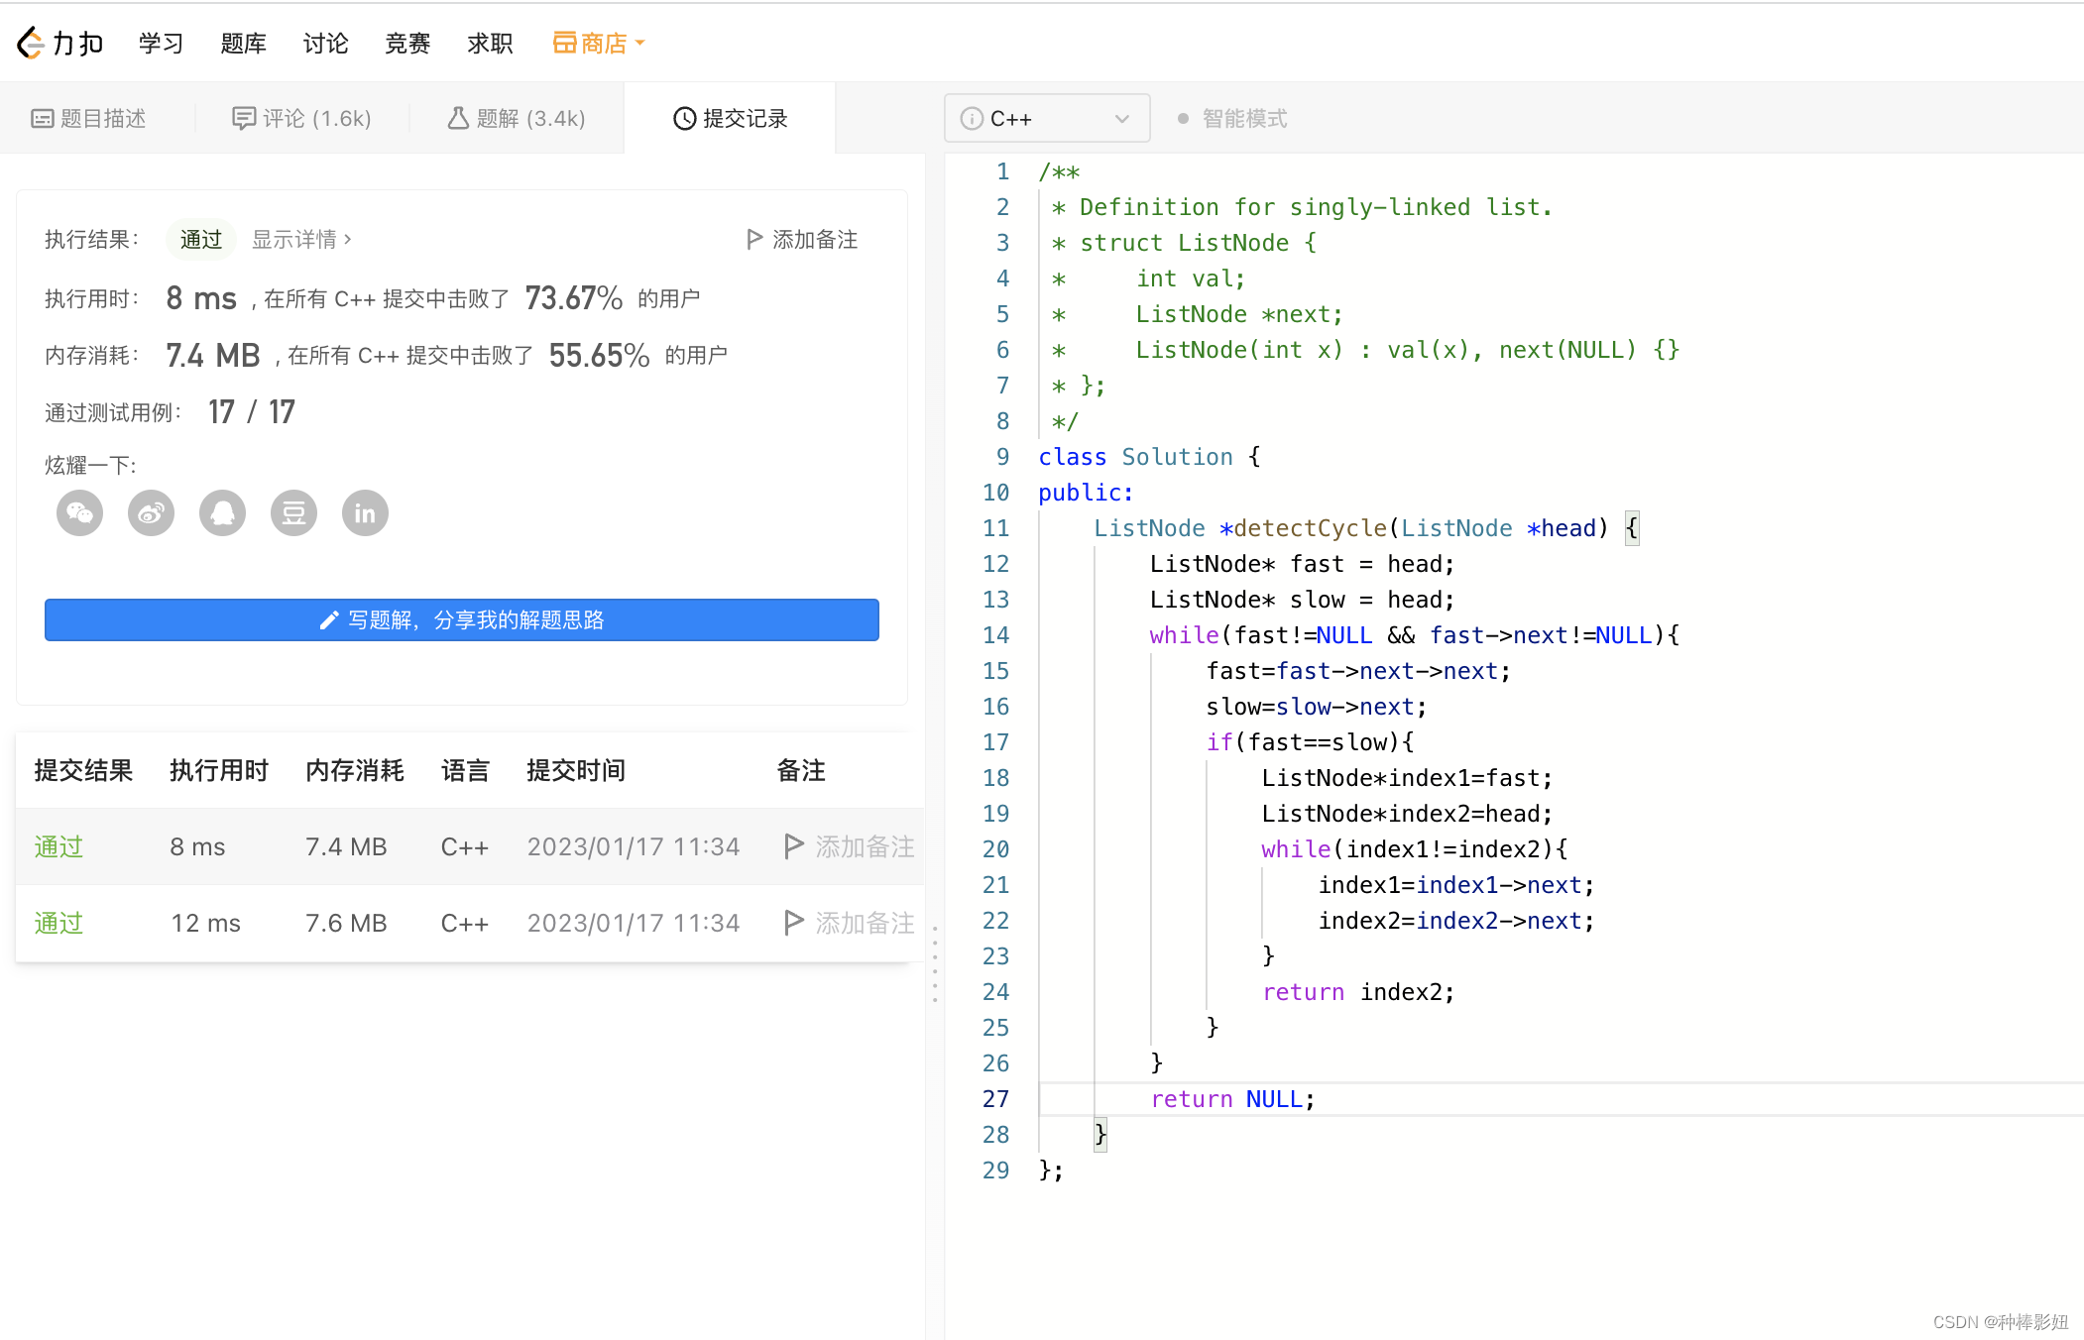
Task: Click the vertical panel divider handle
Action: (x=935, y=963)
